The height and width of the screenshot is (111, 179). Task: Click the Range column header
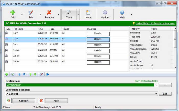tap(74, 29)
